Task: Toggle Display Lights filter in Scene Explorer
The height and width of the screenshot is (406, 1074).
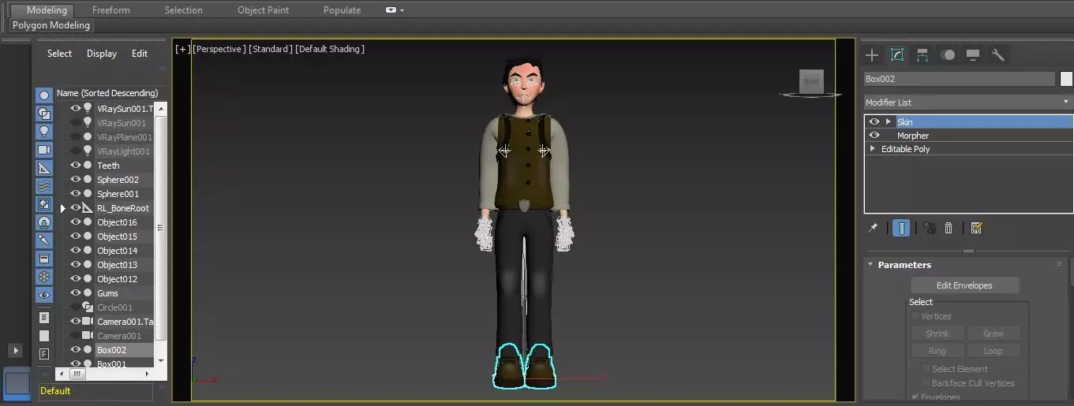Action: 44,131
